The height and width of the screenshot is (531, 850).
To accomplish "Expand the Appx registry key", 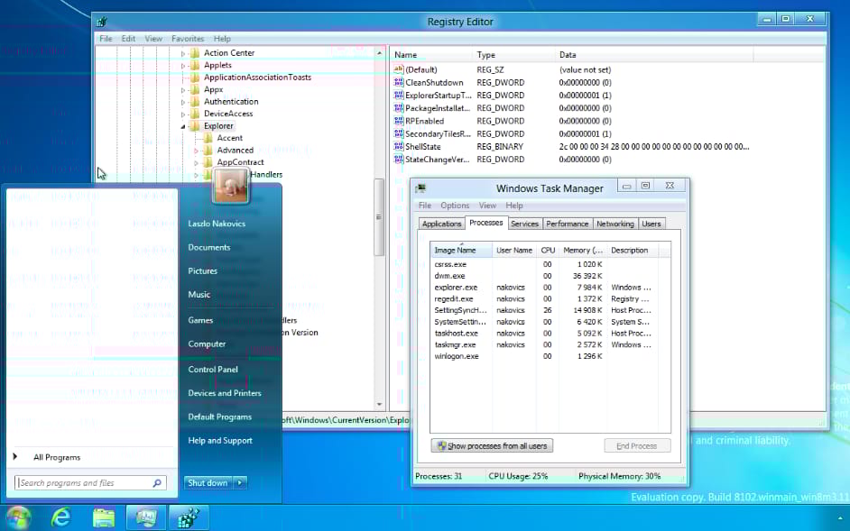I will click(183, 90).
